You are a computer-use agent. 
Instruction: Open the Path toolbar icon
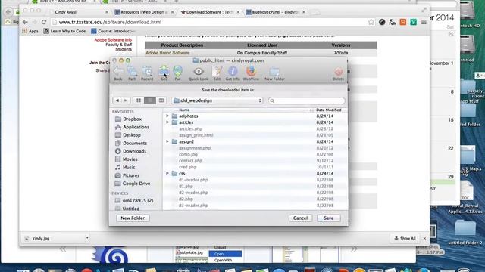point(132,74)
